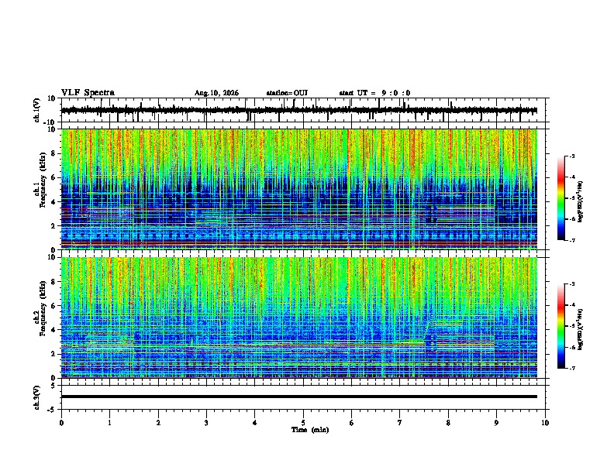Click the ch.2 spectrogram color scale bar
Screen dimensions: 614x474
click(x=561, y=326)
